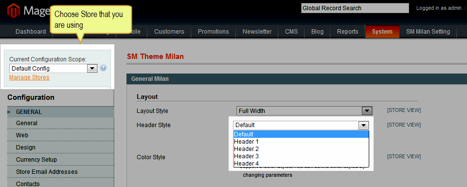Choose Header 2 from the list
Screen dimensions: 467x187
[x=301, y=149]
